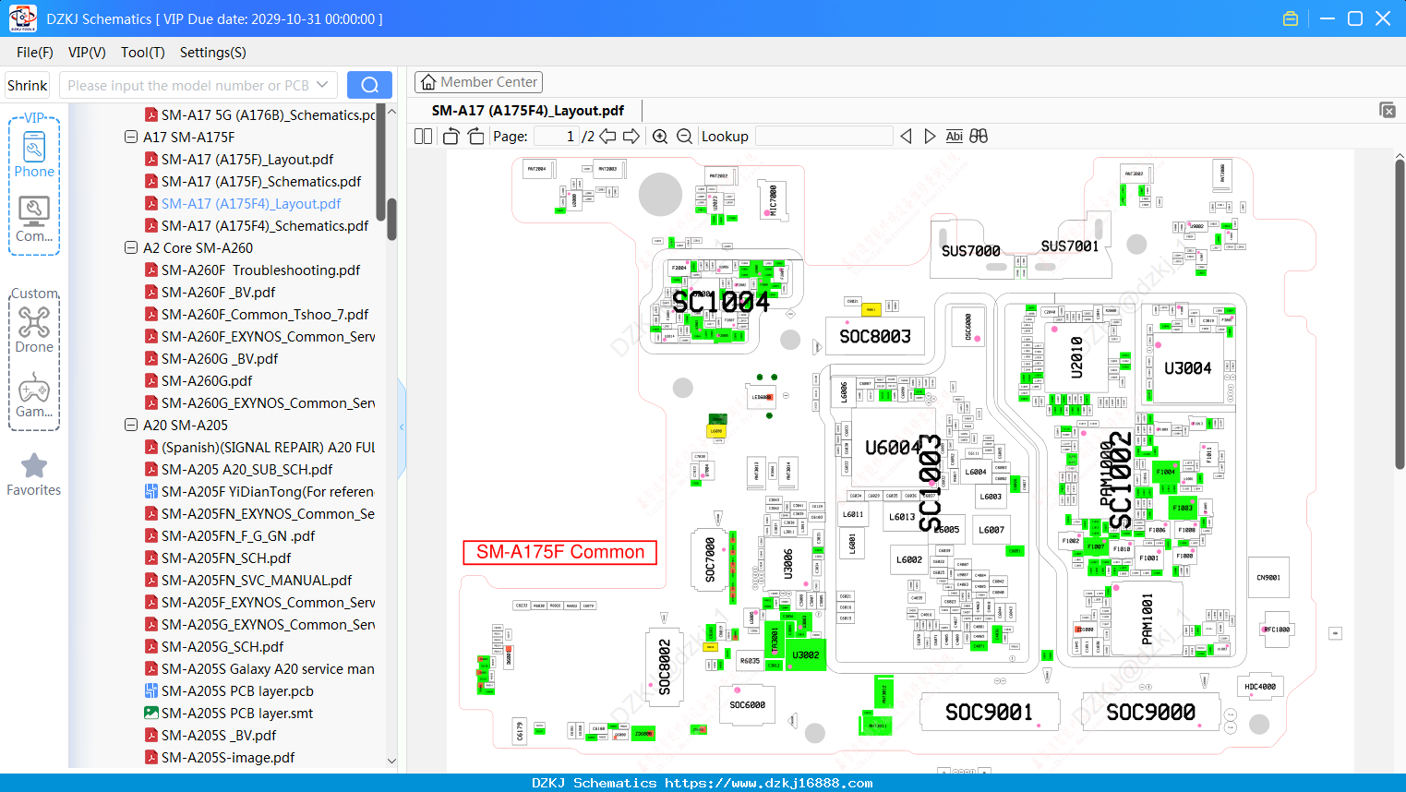Open the Drone category icon
1406x792 pixels.
pos(34,330)
